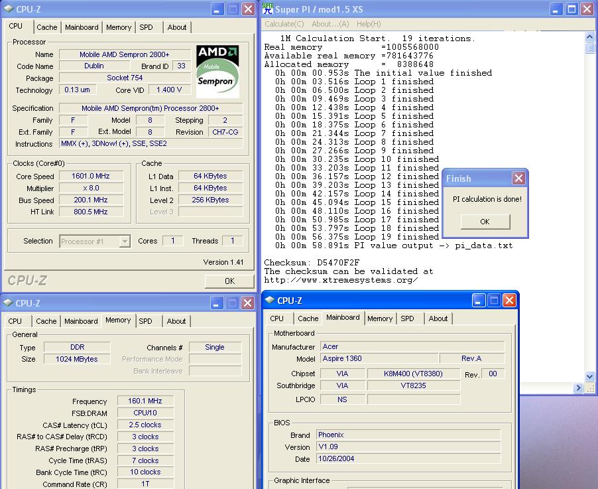Close the Finish dialog with its X button
The image size is (598, 489).
(x=518, y=178)
